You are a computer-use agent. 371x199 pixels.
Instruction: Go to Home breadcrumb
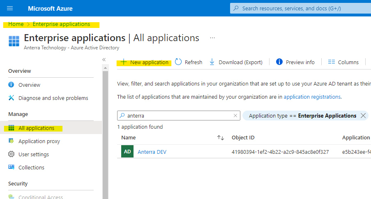point(16,24)
